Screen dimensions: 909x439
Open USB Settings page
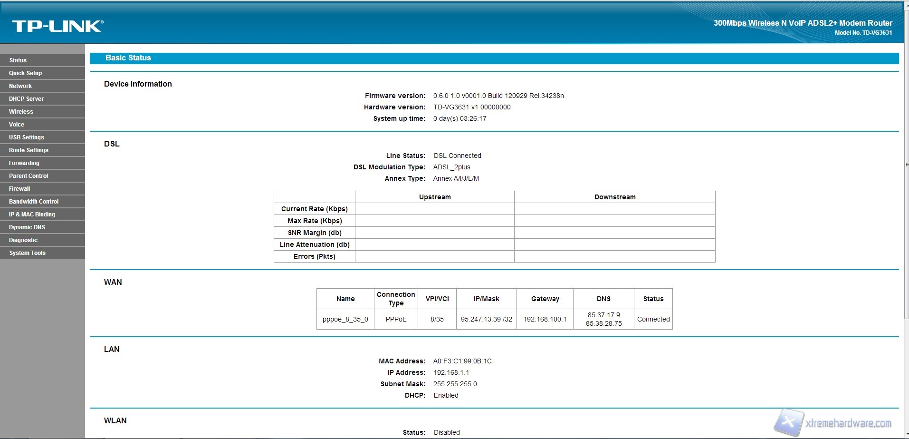point(27,137)
